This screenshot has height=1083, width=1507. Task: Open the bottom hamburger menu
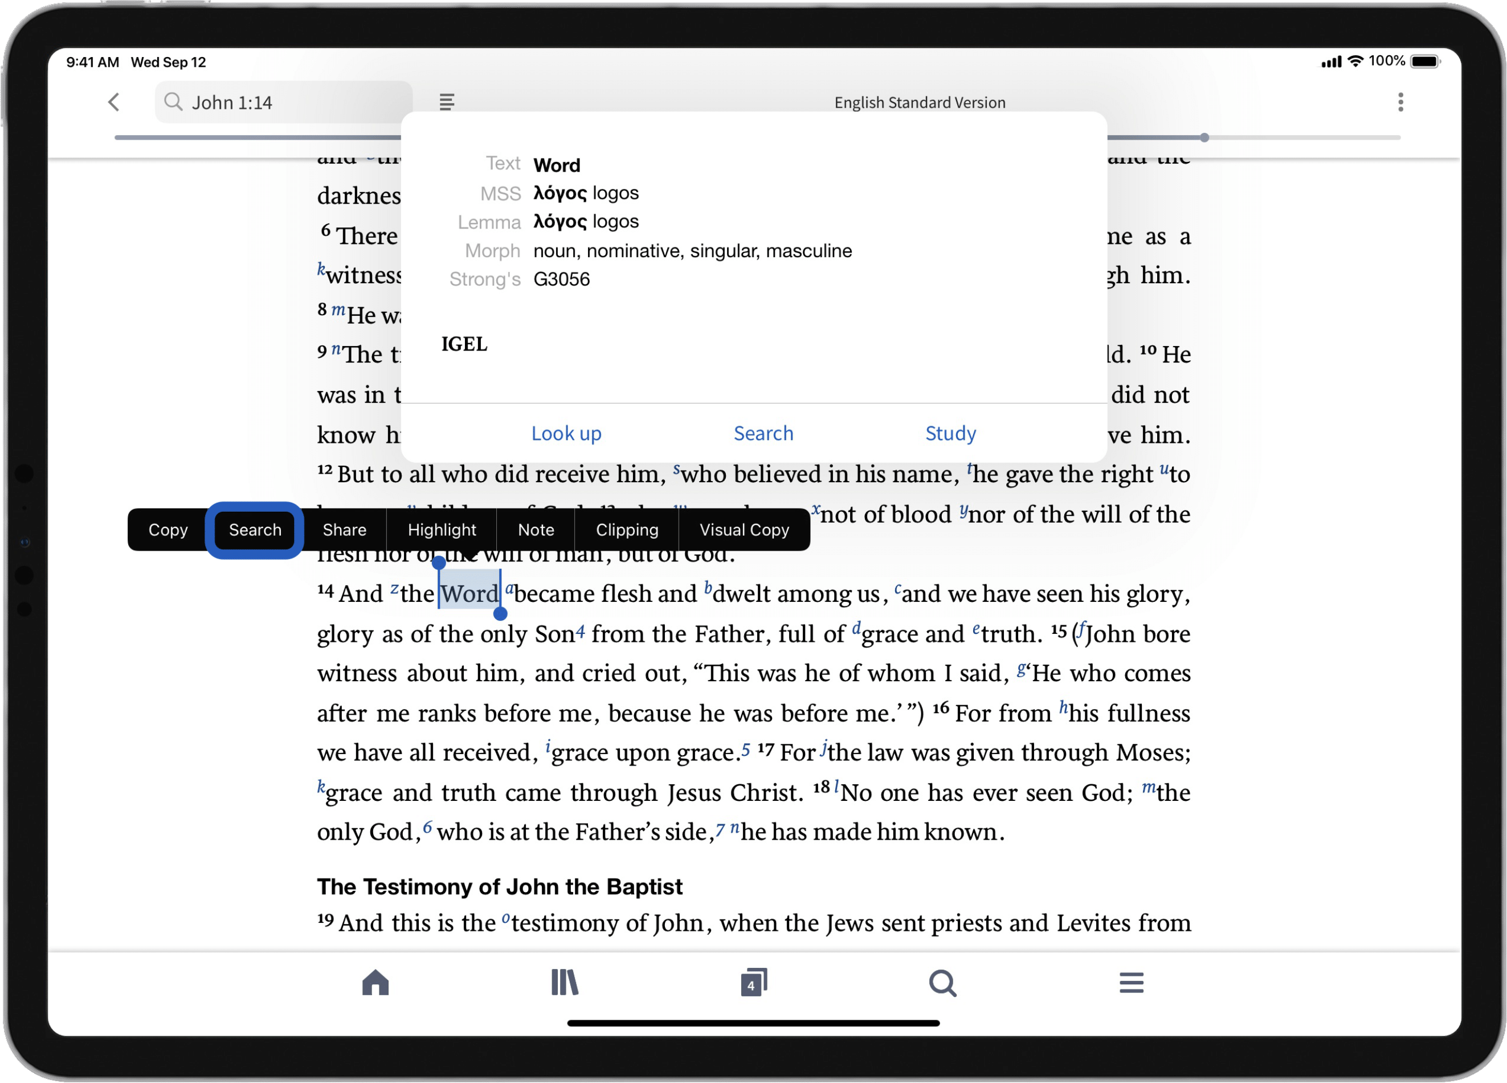click(x=1131, y=983)
